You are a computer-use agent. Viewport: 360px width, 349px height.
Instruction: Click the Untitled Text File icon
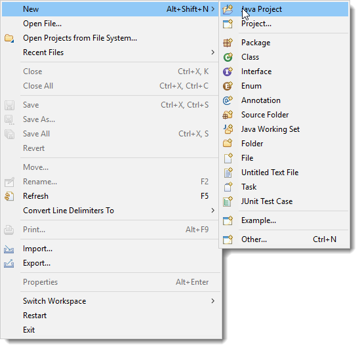click(x=228, y=173)
